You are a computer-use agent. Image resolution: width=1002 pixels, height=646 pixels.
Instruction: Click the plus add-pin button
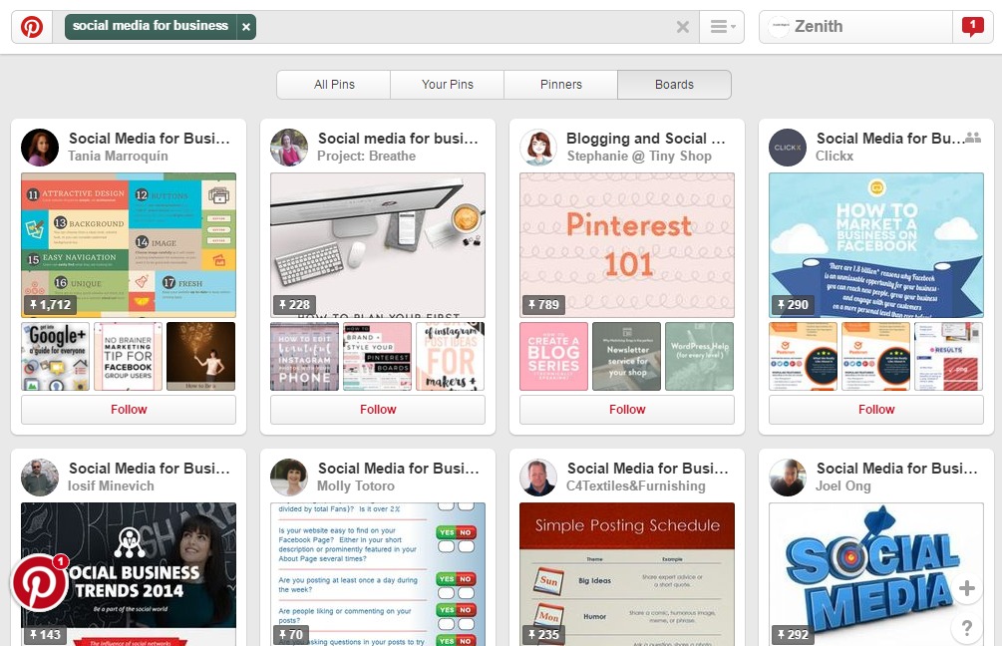967,588
